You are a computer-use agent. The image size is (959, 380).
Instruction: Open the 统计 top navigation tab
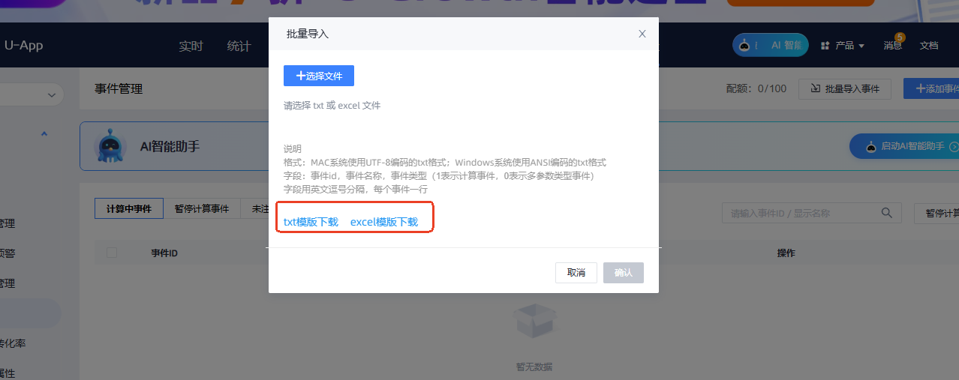(239, 46)
